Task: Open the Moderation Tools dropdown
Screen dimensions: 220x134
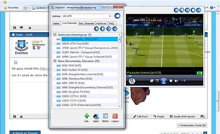Action: pos(192,125)
